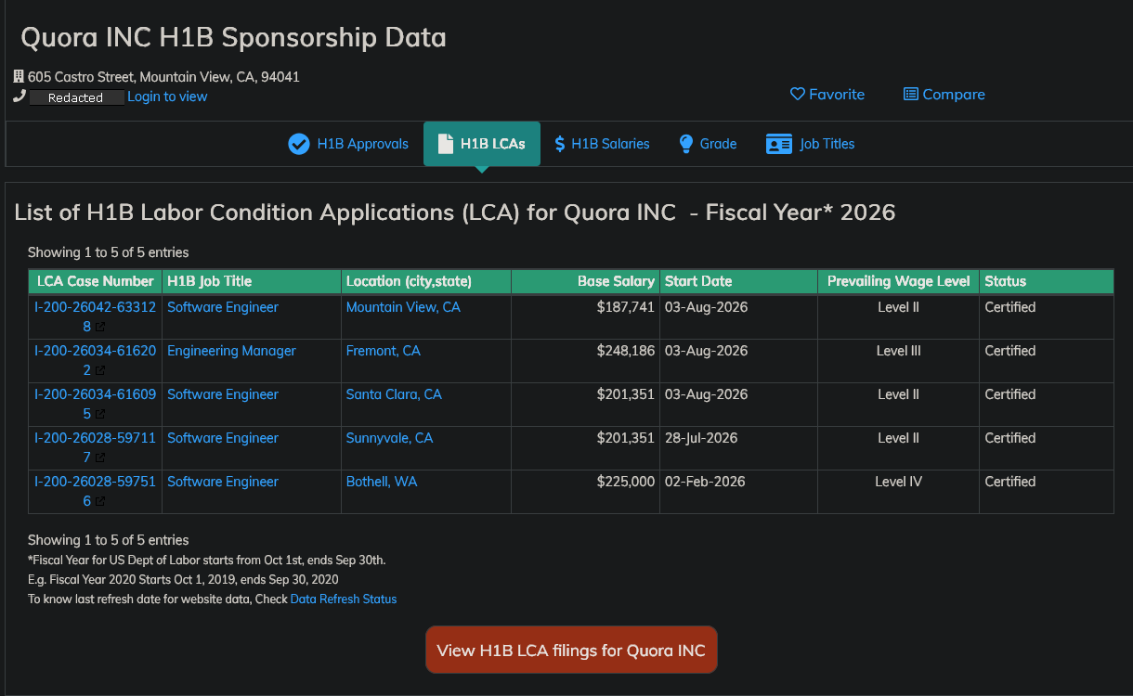Click the Compare list icon
This screenshot has width=1133, height=696.
[x=911, y=95]
